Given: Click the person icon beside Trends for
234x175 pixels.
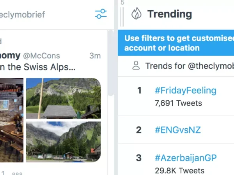Looking at the screenshot, I should point(136,66).
